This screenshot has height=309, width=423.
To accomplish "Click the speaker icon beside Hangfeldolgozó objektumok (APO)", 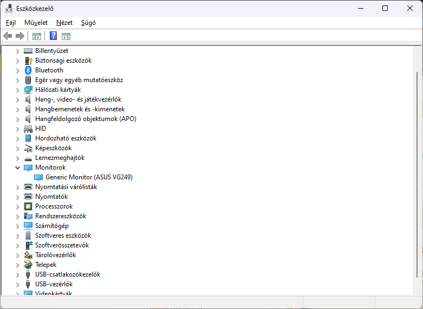I will click(28, 119).
